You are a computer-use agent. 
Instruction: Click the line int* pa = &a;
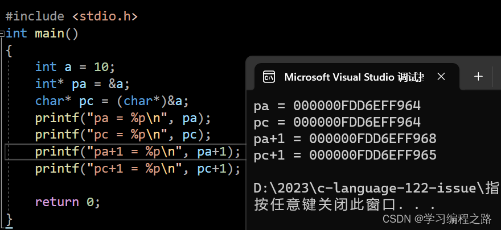click(x=82, y=84)
